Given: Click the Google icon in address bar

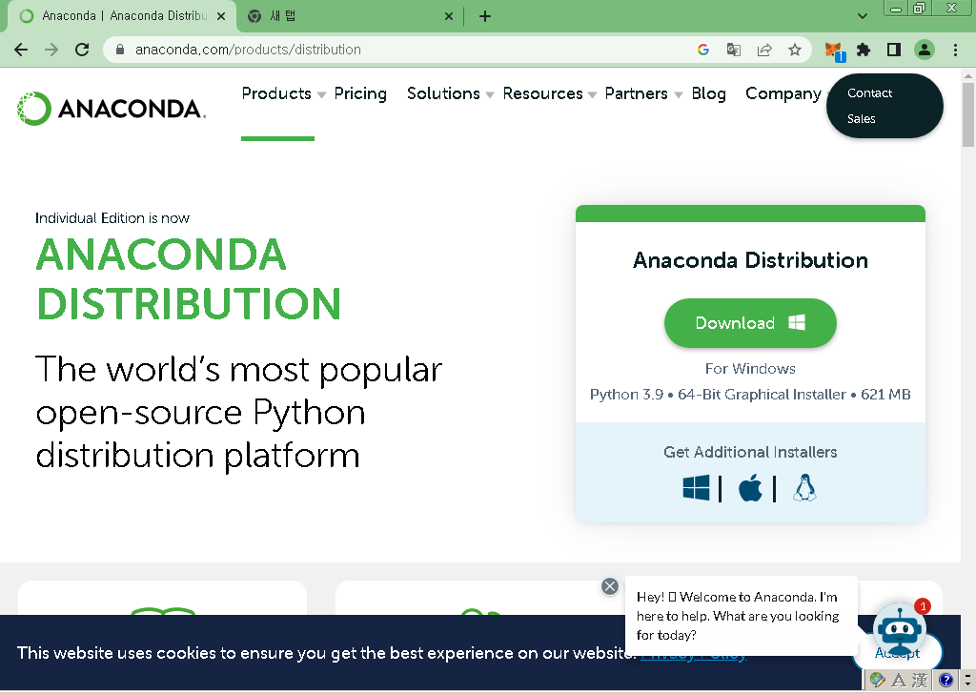Looking at the screenshot, I should tap(703, 50).
